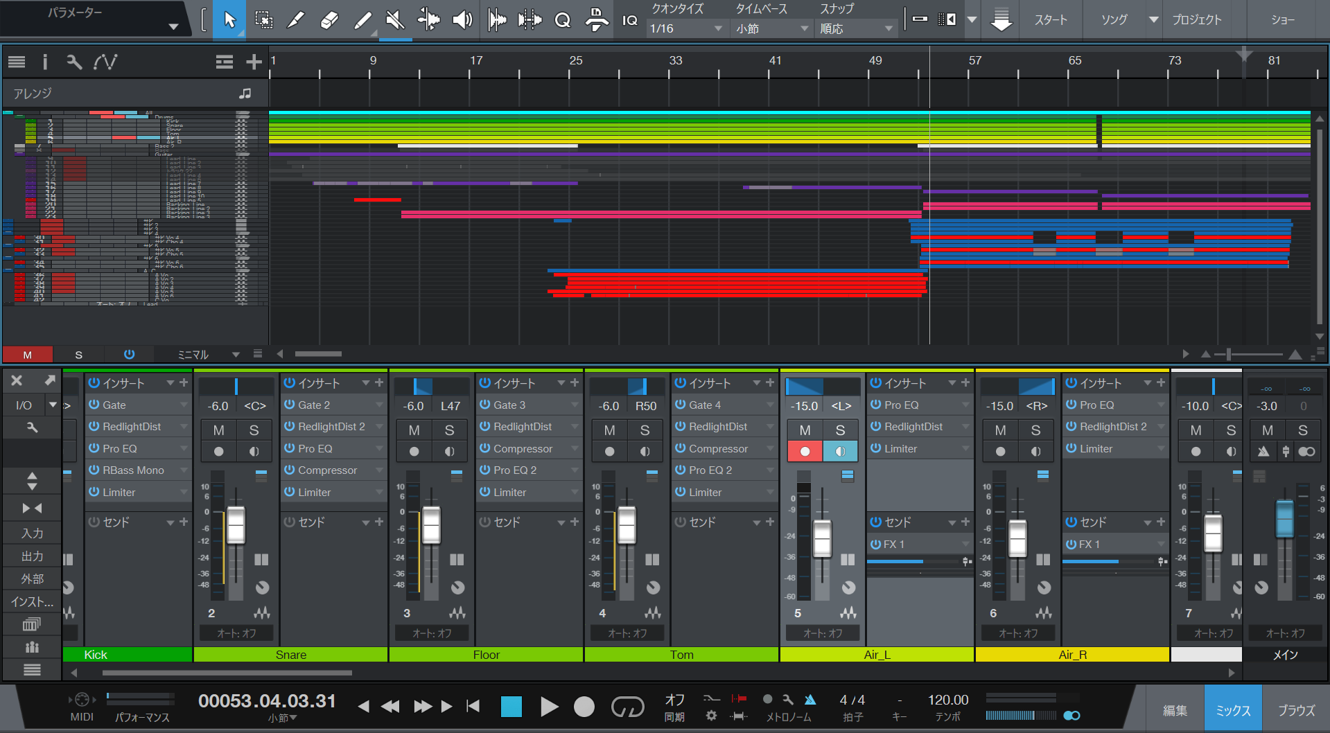Open the snap mode dropdown showing 順応
Image resolution: width=1330 pixels, height=733 pixels.
pyautogui.click(x=855, y=28)
